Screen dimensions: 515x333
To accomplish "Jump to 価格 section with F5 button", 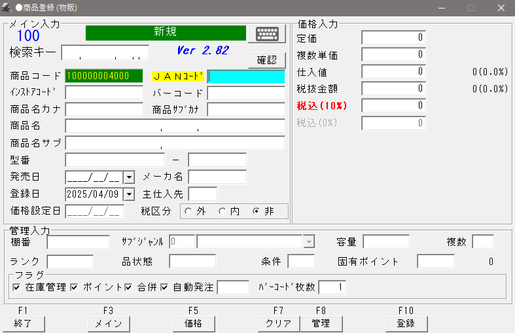I will (x=194, y=323).
